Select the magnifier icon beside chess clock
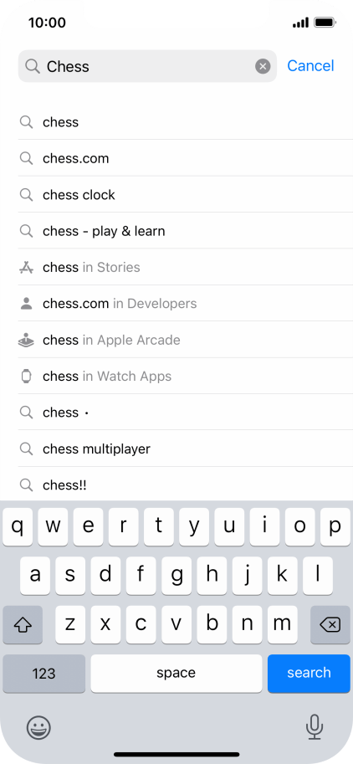The image size is (353, 764). (26, 195)
